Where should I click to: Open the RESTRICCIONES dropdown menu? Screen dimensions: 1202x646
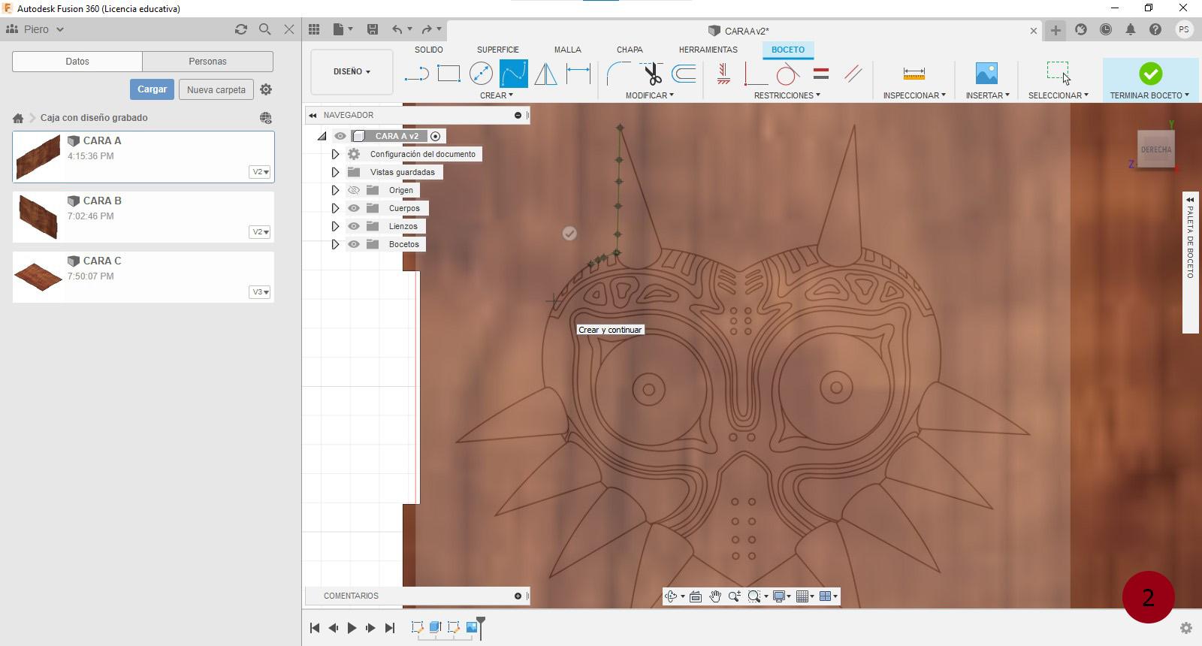(x=787, y=95)
